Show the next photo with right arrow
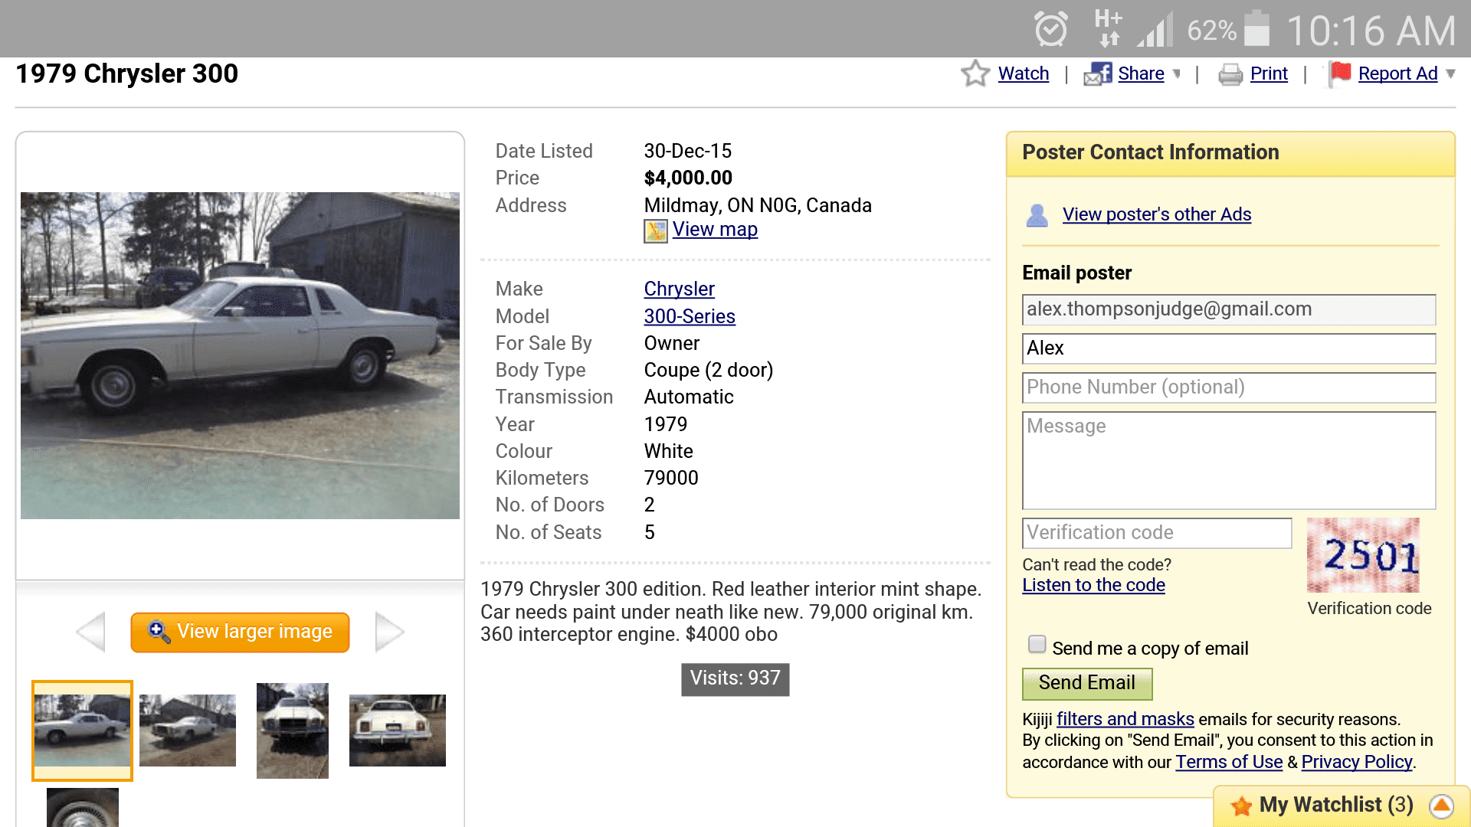This screenshot has height=827, width=1471. click(389, 632)
